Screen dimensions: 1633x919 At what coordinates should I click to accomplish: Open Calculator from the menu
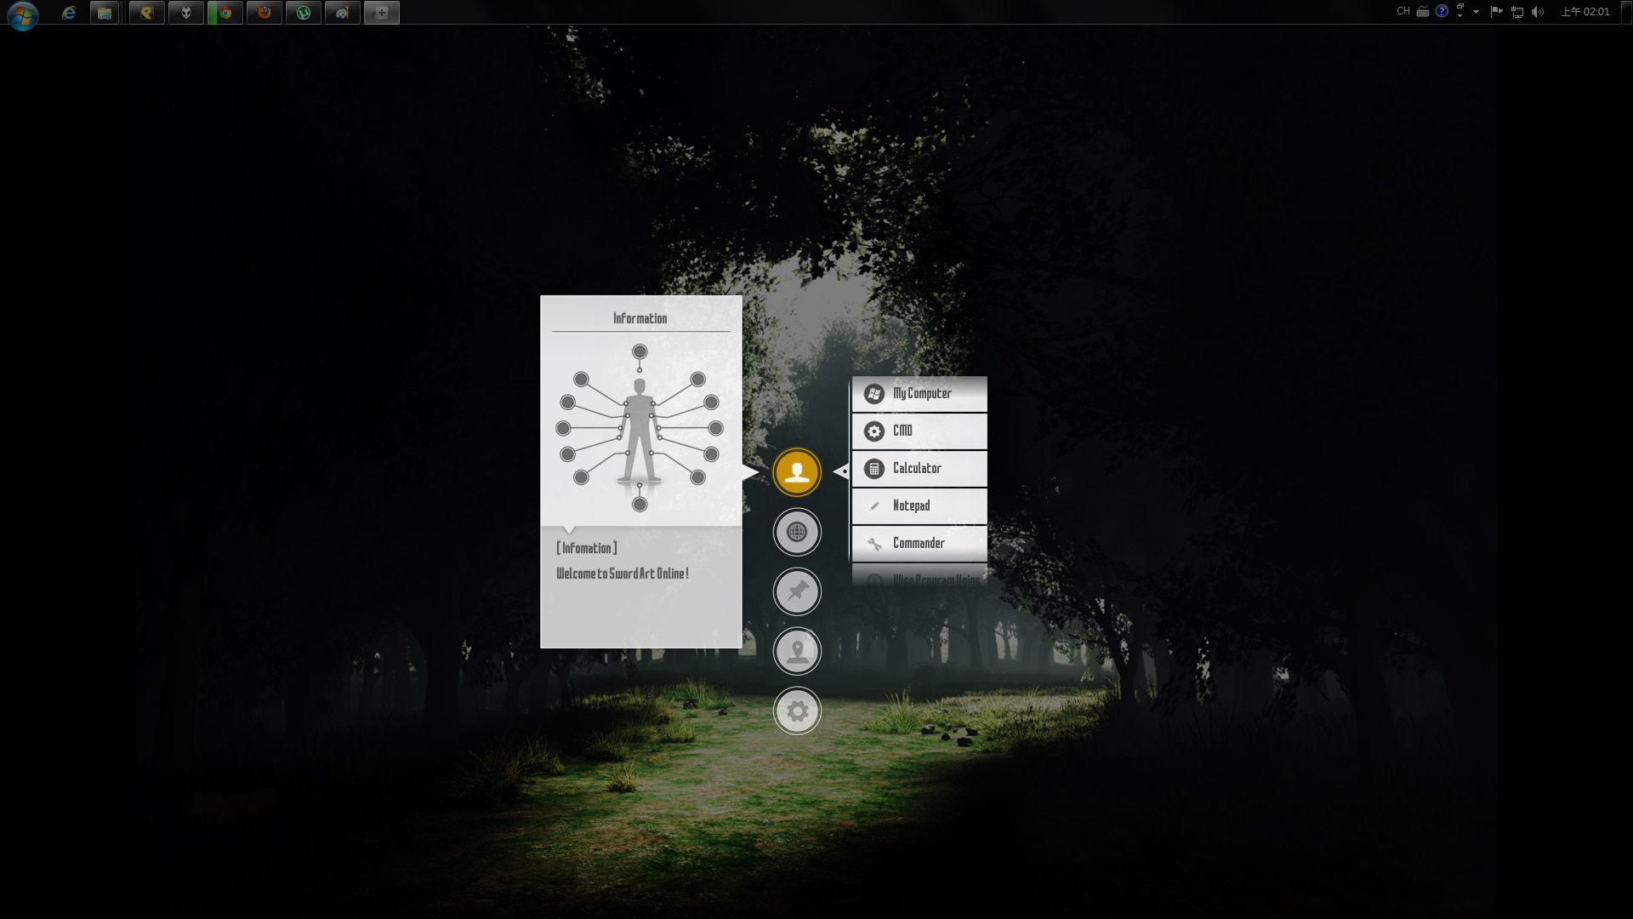pos(919,469)
